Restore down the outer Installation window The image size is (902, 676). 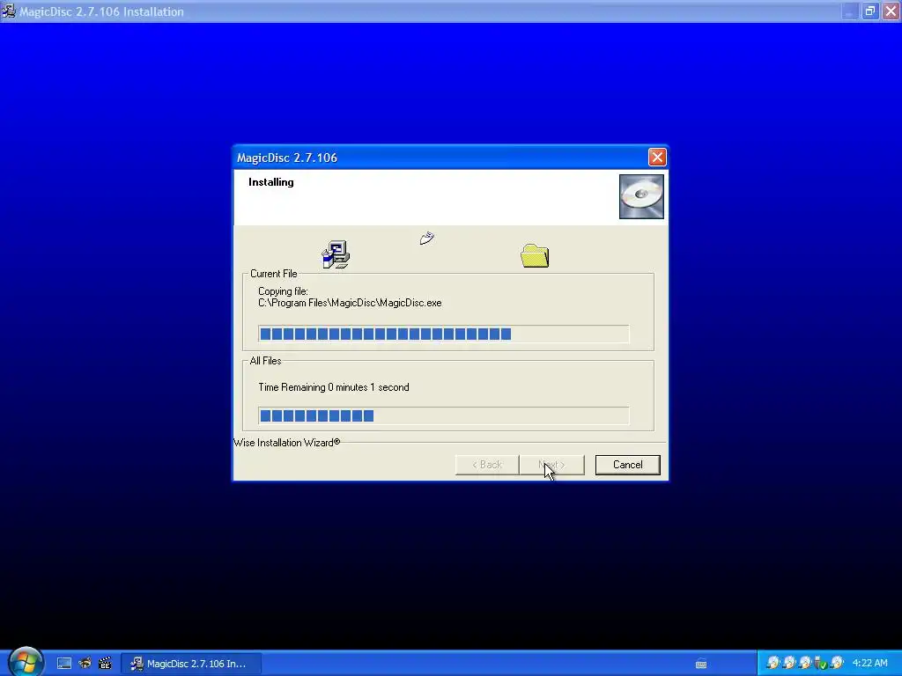point(869,11)
